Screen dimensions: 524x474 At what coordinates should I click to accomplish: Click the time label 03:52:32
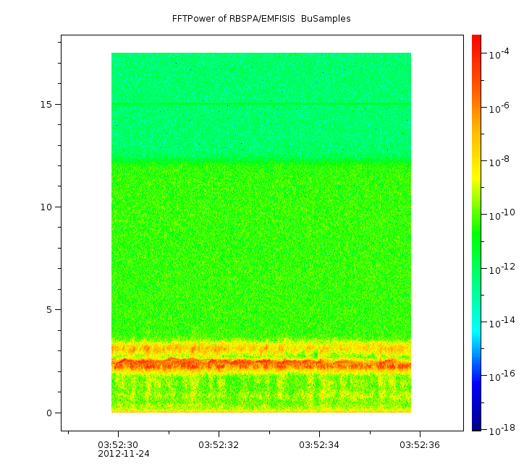(x=219, y=445)
